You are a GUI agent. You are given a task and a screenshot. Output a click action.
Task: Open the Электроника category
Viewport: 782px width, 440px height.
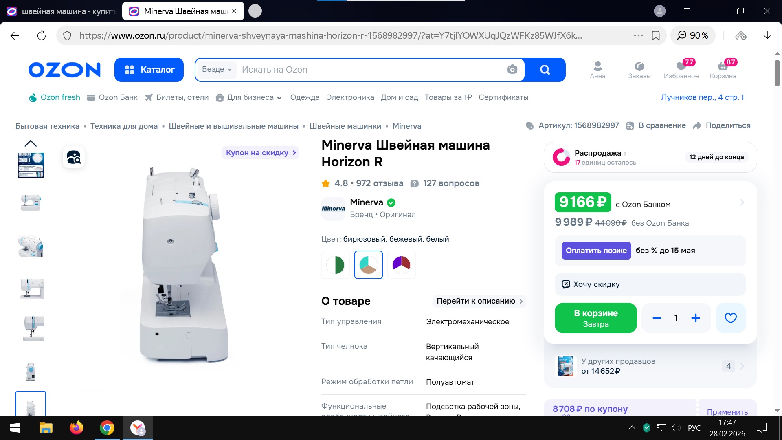350,97
